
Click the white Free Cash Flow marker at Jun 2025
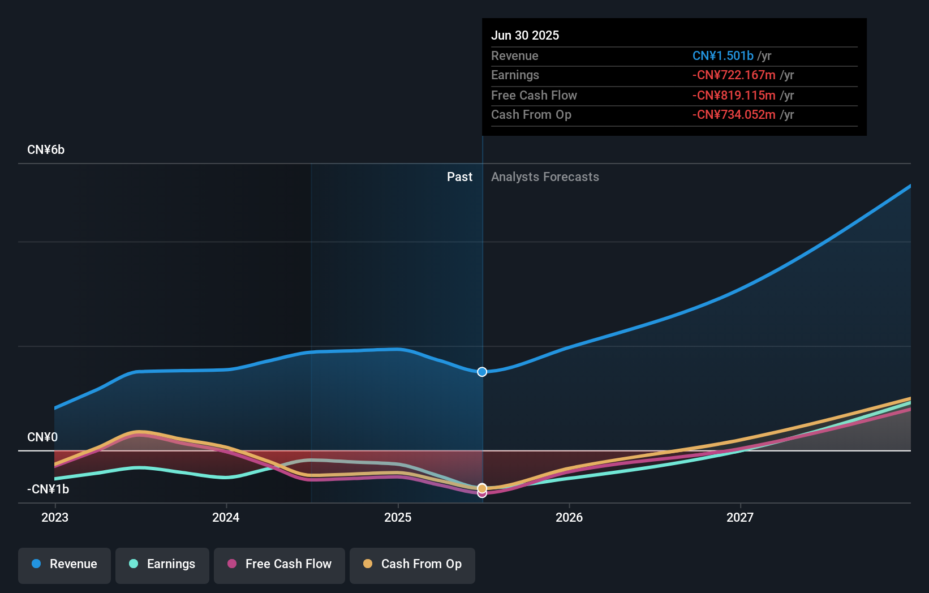[x=481, y=493]
